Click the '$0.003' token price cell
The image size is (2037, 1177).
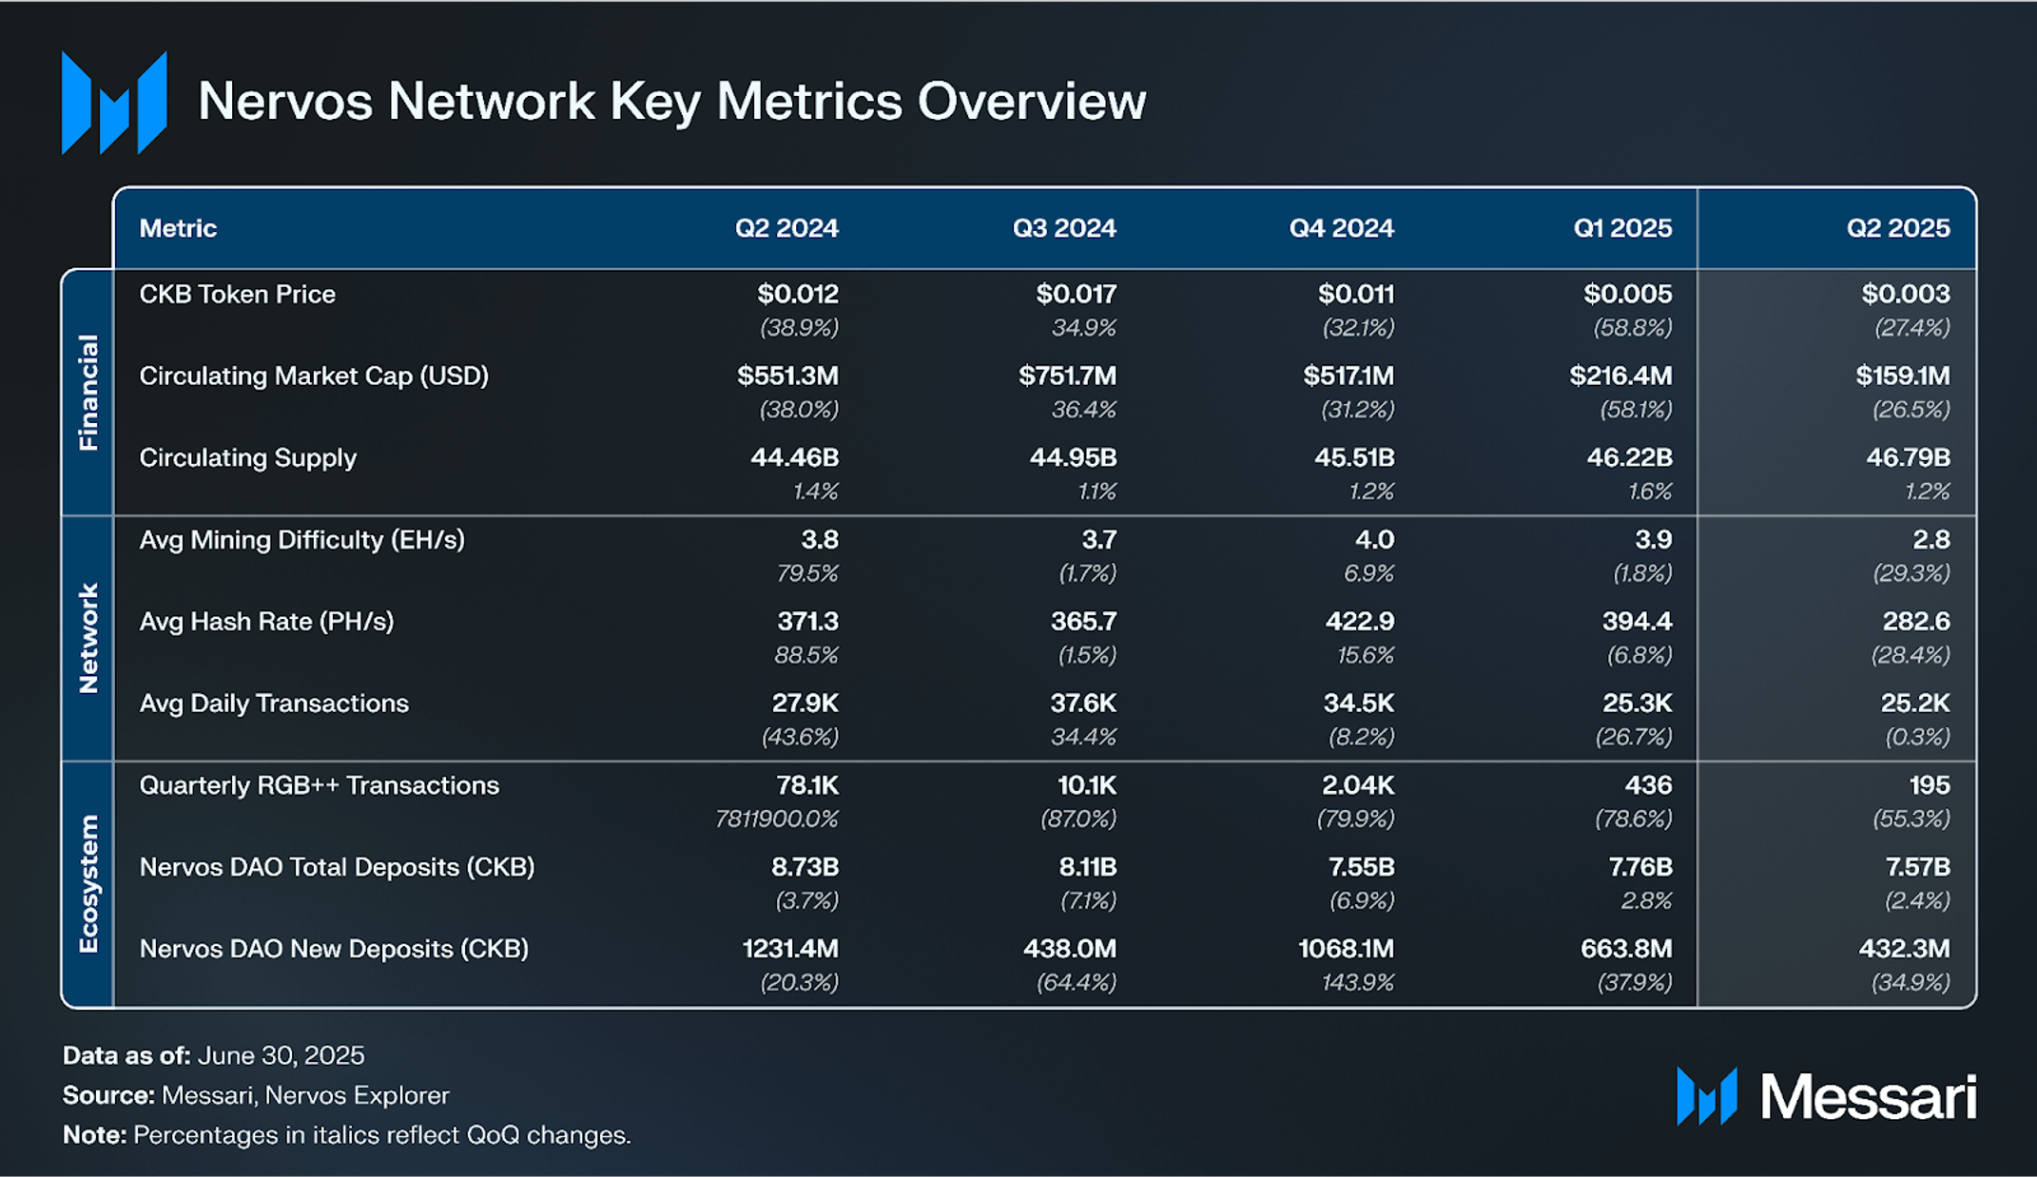[x=1906, y=295]
